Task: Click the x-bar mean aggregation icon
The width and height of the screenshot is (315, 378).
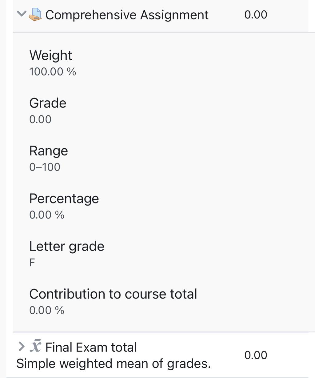Action: tap(35, 346)
